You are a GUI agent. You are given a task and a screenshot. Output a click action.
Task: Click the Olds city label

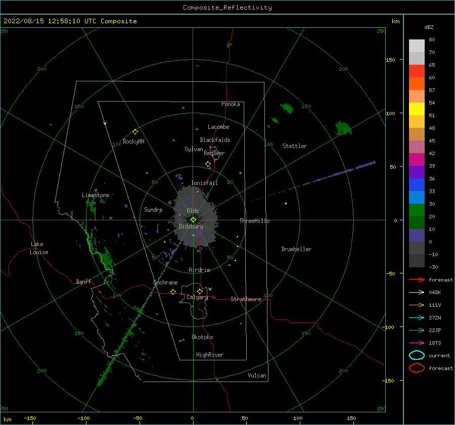pos(193,211)
